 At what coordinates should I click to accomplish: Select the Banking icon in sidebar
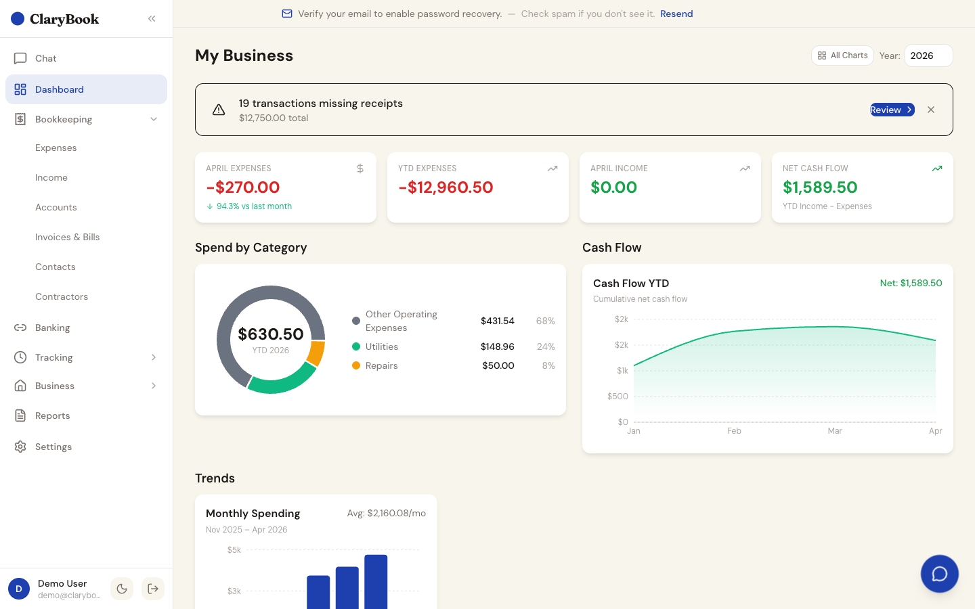point(20,328)
